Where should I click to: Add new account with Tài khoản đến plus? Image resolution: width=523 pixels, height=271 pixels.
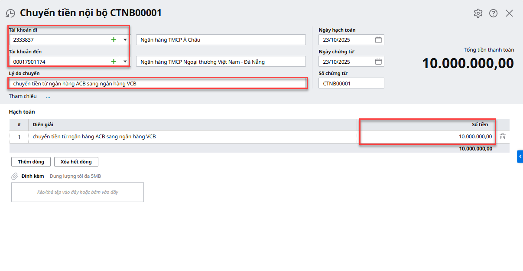(114, 62)
